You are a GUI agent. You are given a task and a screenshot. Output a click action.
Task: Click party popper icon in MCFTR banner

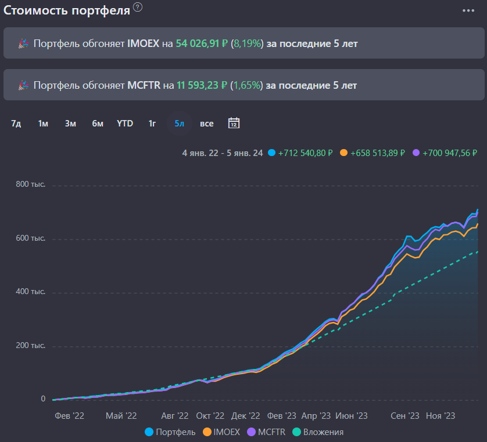tap(24, 85)
